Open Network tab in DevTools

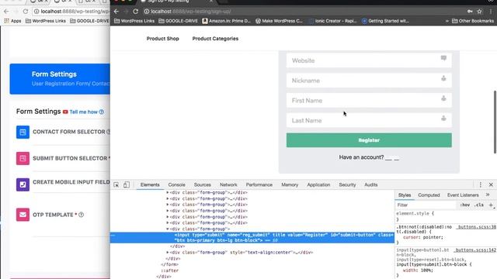(x=228, y=184)
